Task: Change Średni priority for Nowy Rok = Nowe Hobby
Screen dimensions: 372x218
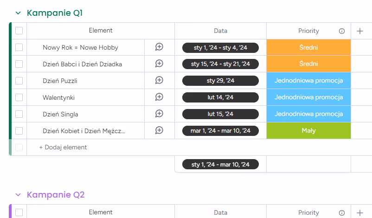Action: [308, 47]
